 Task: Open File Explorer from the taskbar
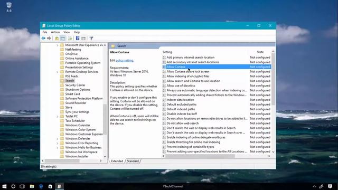click(x=32, y=186)
